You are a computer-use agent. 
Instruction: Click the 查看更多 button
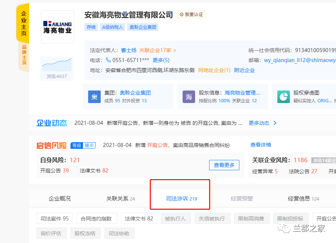coord(224,165)
